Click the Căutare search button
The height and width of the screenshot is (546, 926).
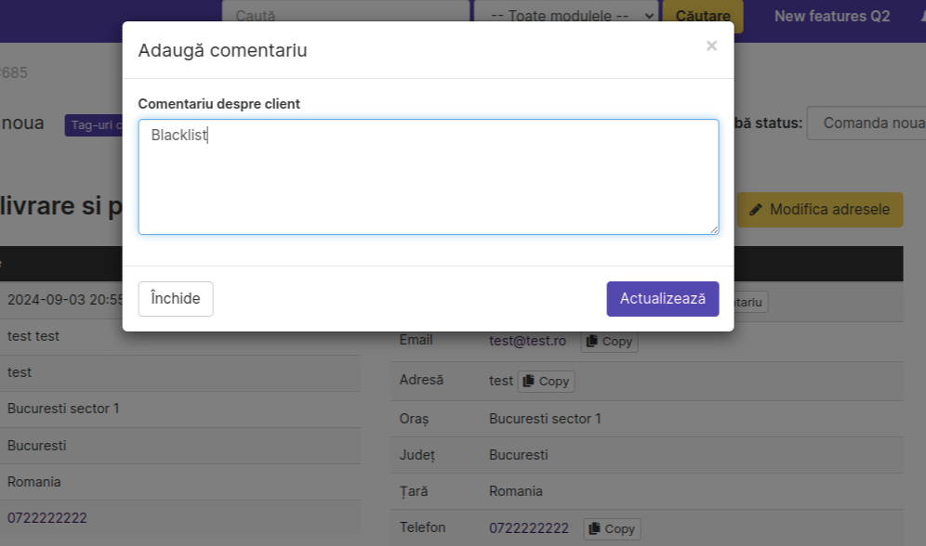703,16
